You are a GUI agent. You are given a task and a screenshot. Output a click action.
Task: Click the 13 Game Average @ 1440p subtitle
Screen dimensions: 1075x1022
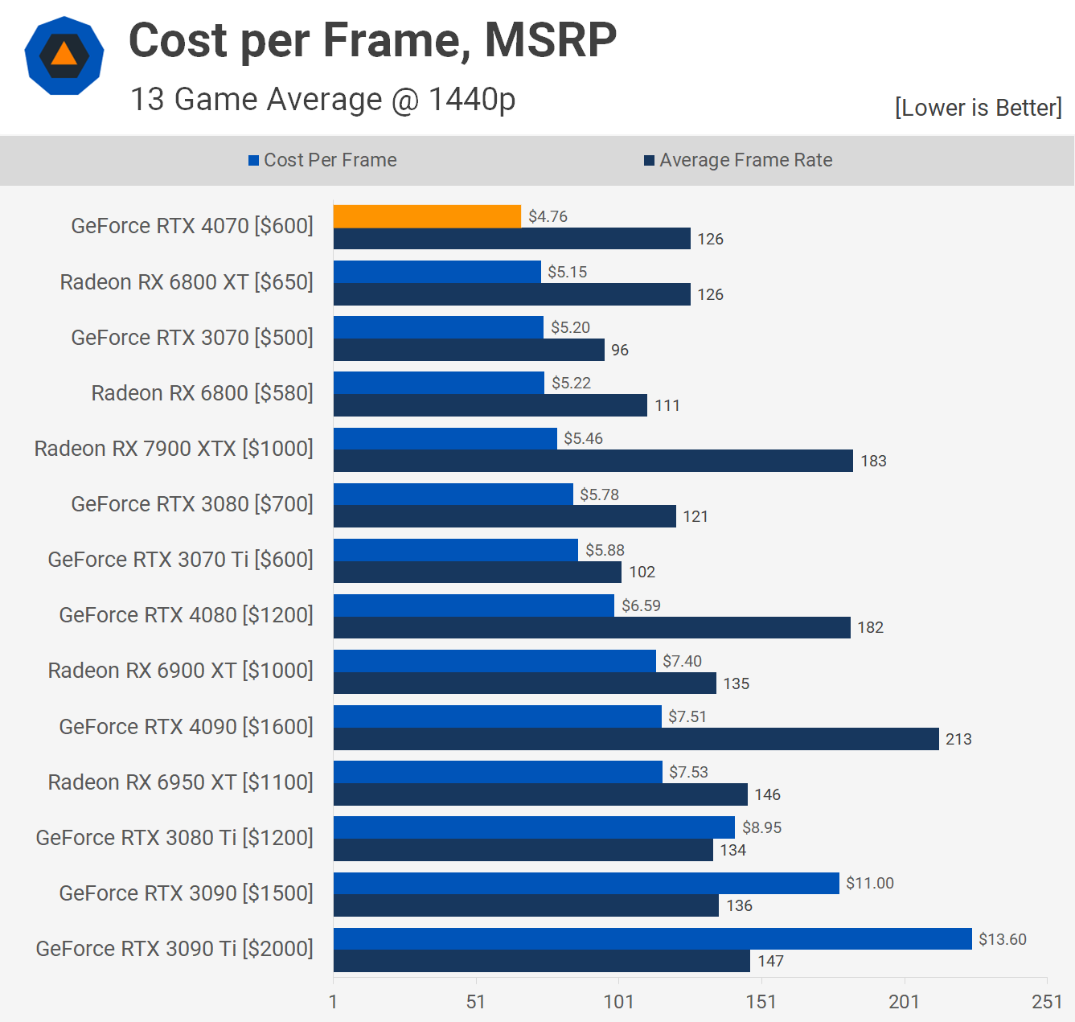click(x=322, y=100)
